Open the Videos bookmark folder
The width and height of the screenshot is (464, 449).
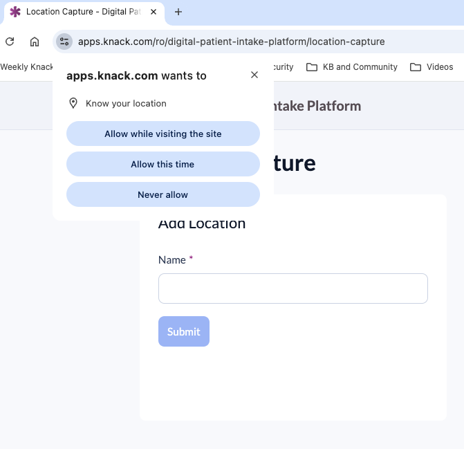pyautogui.click(x=431, y=67)
